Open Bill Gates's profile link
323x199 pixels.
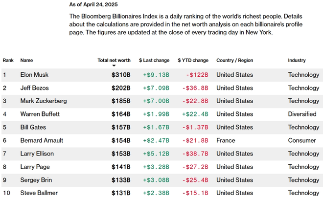click(33, 127)
